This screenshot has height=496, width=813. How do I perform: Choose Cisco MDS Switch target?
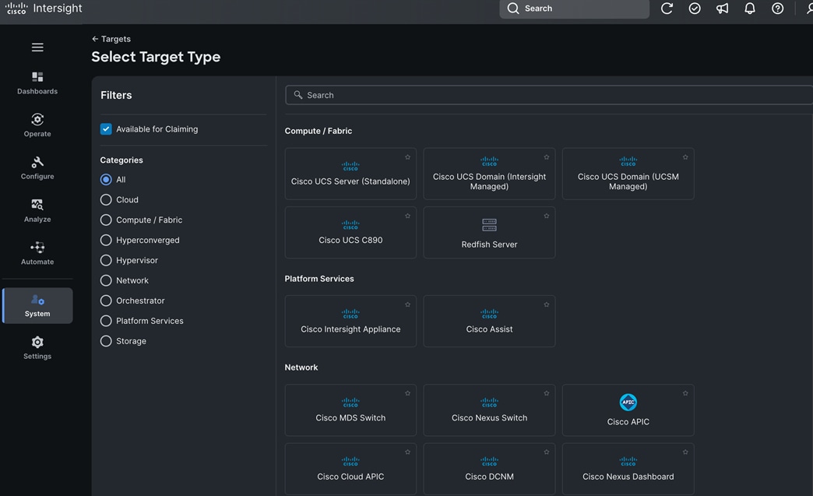pyautogui.click(x=350, y=410)
